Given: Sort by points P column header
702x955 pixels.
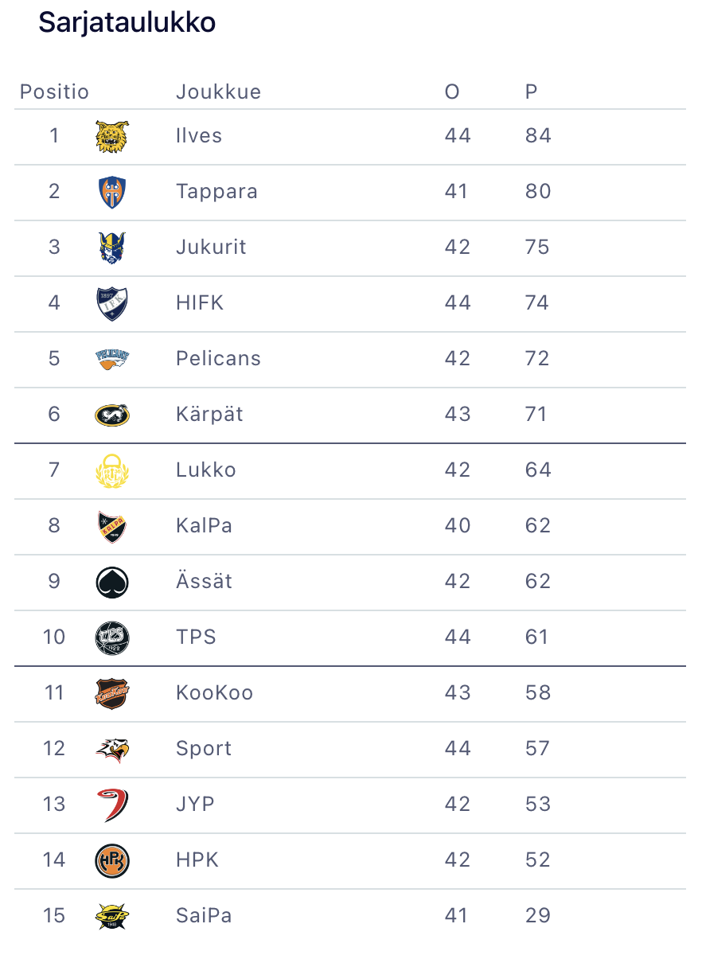Looking at the screenshot, I should [532, 92].
